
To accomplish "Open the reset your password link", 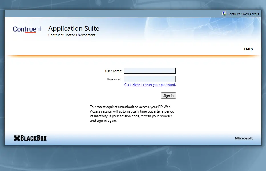I will coord(150,85).
